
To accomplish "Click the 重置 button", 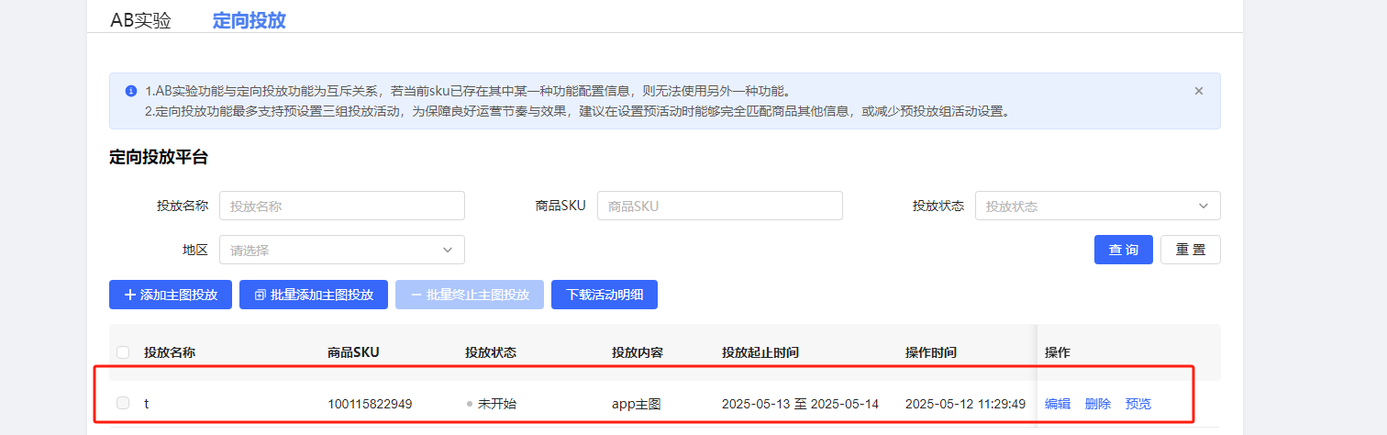I will [x=1190, y=250].
